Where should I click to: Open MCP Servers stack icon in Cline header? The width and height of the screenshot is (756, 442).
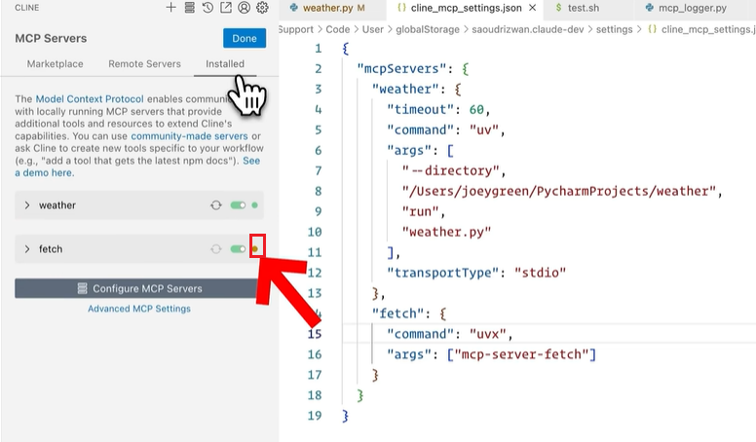pos(189,7)
